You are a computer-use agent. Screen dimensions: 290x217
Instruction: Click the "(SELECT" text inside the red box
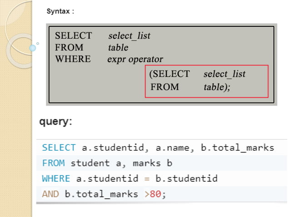click(169, 74)
